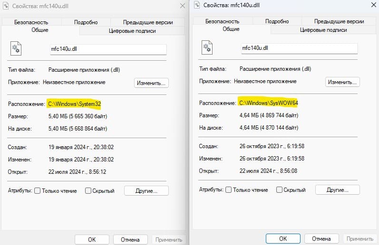Click left dialog title bar file icon

click(6, 6)
